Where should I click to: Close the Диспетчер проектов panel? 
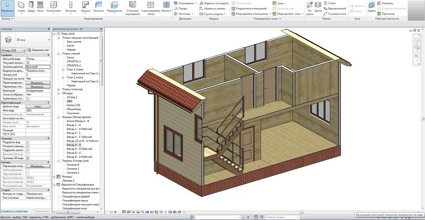(x=101, y=29)
